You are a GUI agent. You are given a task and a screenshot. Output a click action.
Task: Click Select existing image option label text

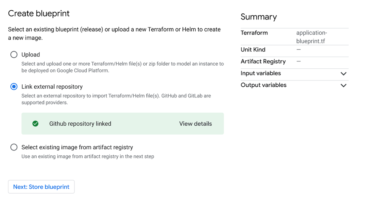pyautogui.click(x=77, y=147)
